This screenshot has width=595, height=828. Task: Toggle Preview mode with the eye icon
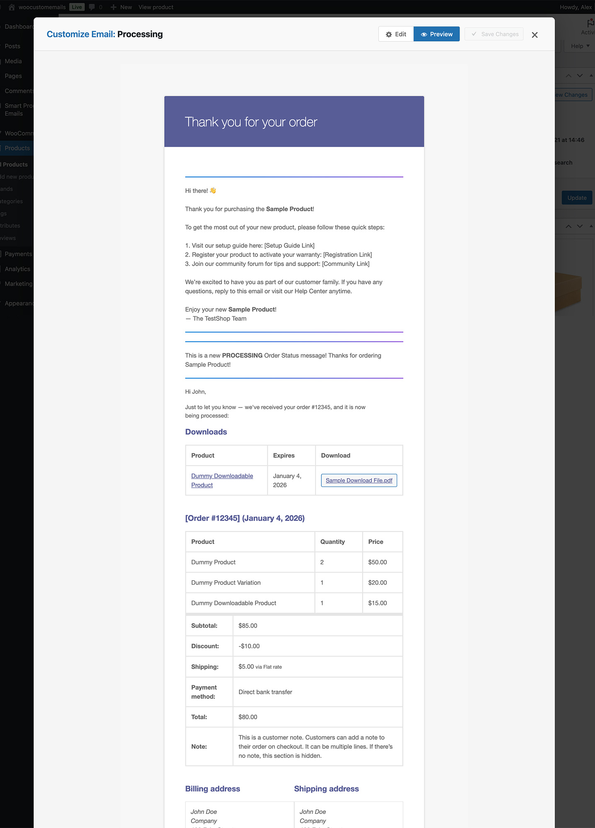coord(436,34)
